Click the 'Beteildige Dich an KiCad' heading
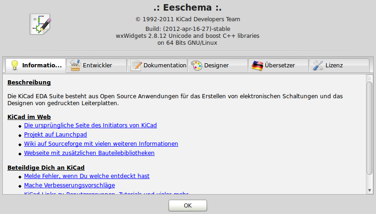 coord(46,168)
